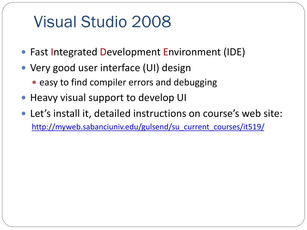
Task: Select the blue bullet before 'Very good user'
Action: tap(24, 68)
